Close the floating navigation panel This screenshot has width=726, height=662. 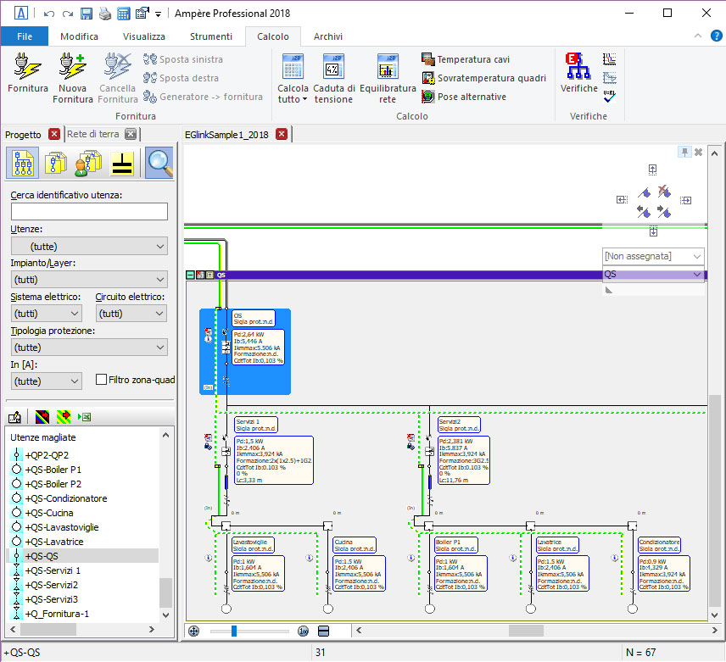point(699,152)
